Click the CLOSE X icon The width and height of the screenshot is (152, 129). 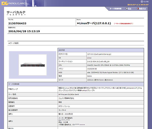click(142, 2)
